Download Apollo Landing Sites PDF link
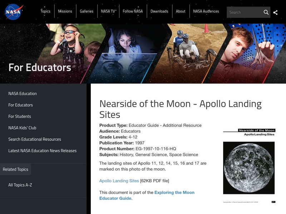The image size is (286, 214). 119,181
